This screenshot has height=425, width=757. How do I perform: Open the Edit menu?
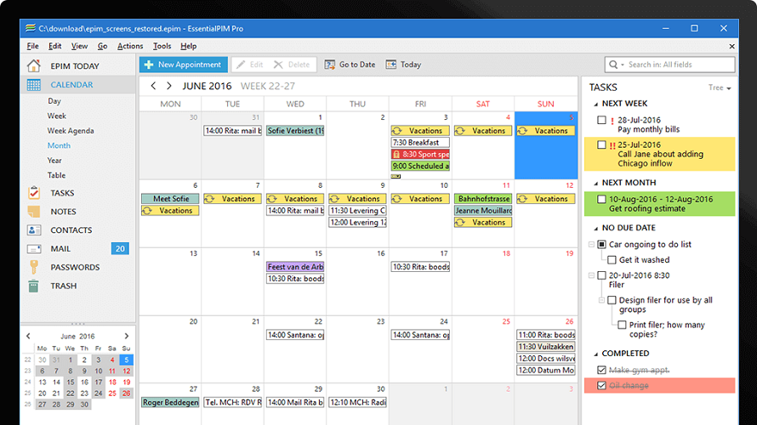[x=55, y=46]
